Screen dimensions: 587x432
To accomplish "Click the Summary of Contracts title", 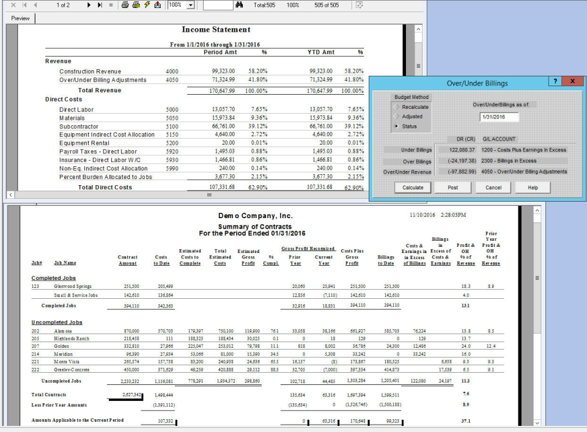I will click(254, 227).
